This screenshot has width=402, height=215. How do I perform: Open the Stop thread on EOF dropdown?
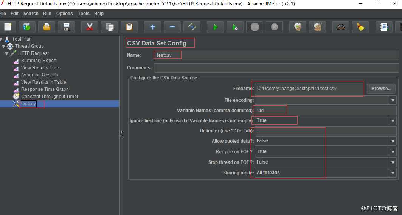pos(393,162)
